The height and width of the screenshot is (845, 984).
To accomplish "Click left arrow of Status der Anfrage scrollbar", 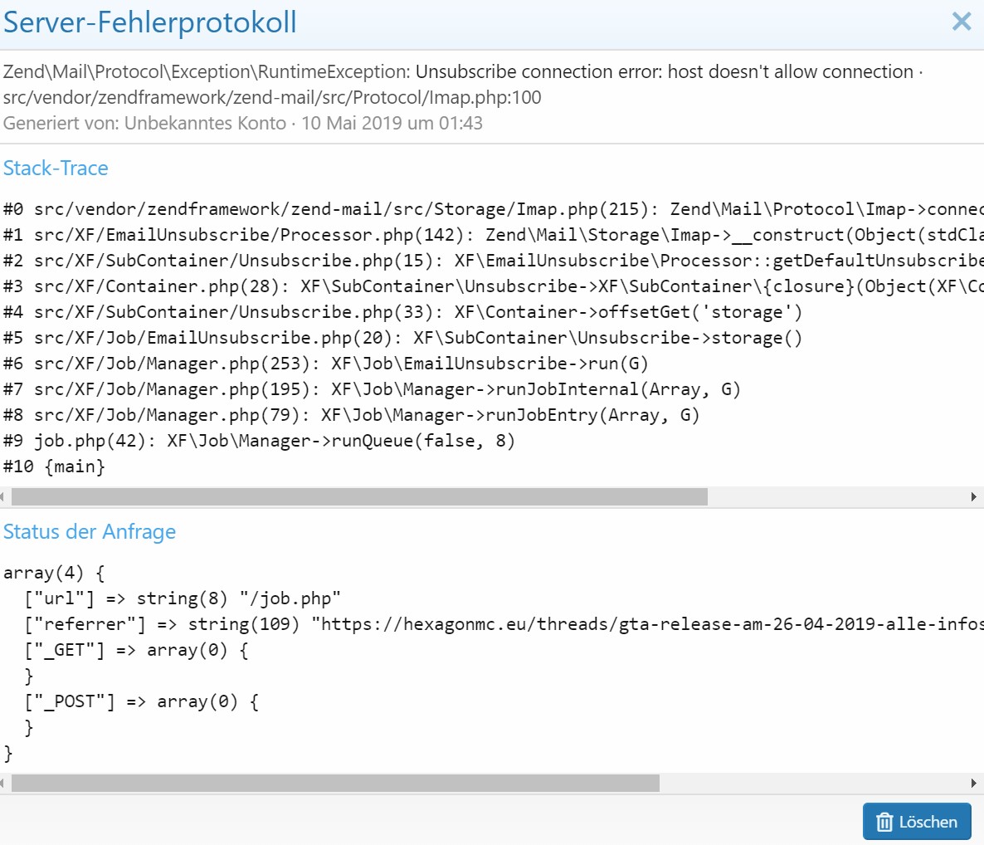I will [x=3, y=783].
